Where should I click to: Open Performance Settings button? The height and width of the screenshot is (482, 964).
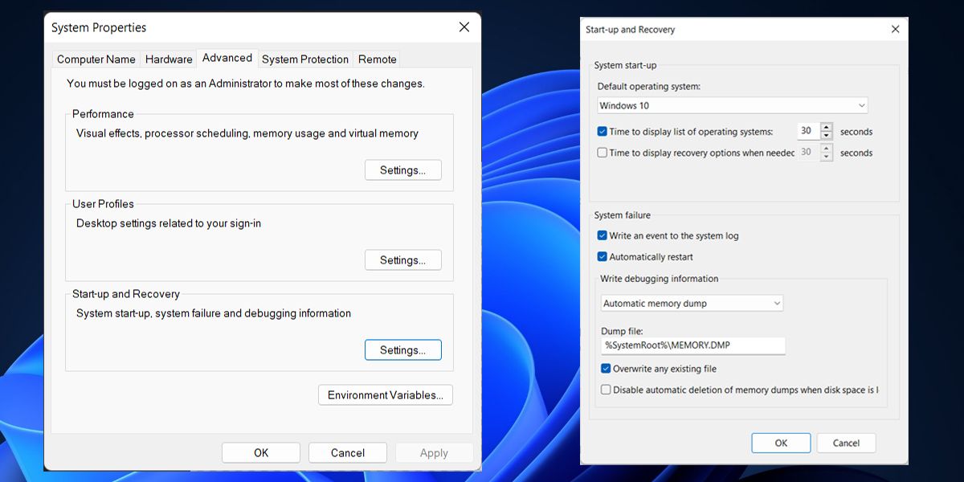pyautogui.click(x=403, y=170)
